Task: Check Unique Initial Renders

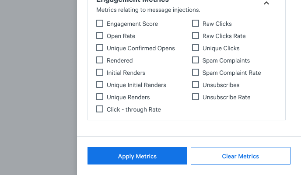Action: coord(100,85)
